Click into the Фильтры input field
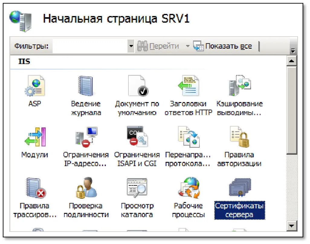 [x=90, y=46]
